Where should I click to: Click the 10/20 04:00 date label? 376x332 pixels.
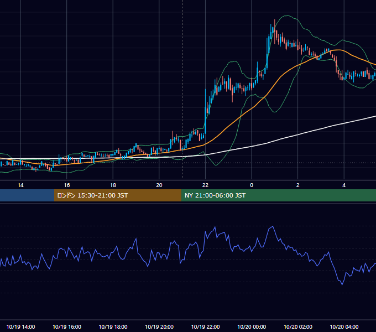click(344, 326)
